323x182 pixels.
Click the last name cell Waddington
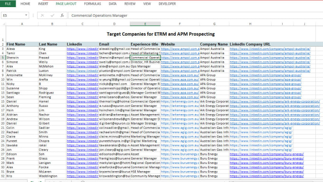coord(52,176)
